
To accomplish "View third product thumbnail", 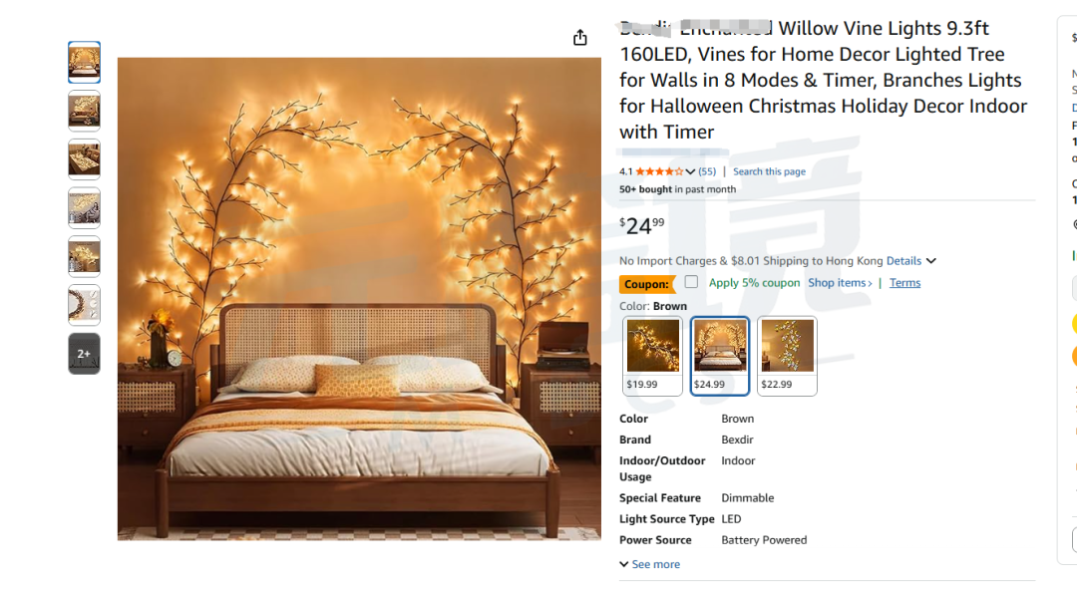I will point(84,159).
